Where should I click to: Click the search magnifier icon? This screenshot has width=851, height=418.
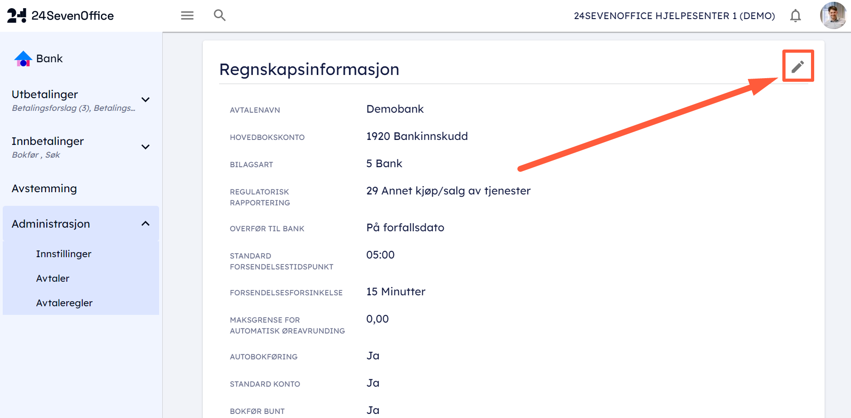220,15
